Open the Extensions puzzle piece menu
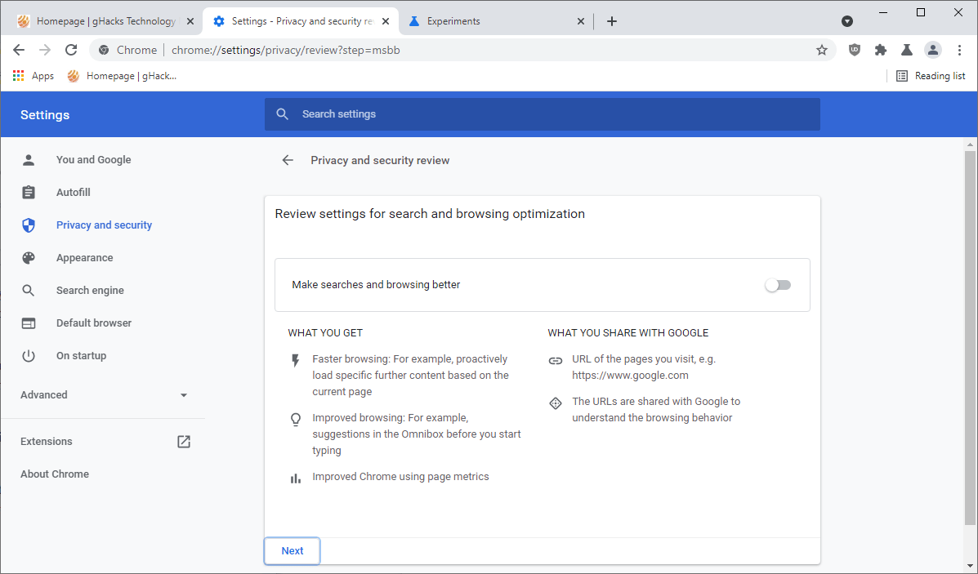This screenshot has width=978, height=574. click(x=881, y=50)
